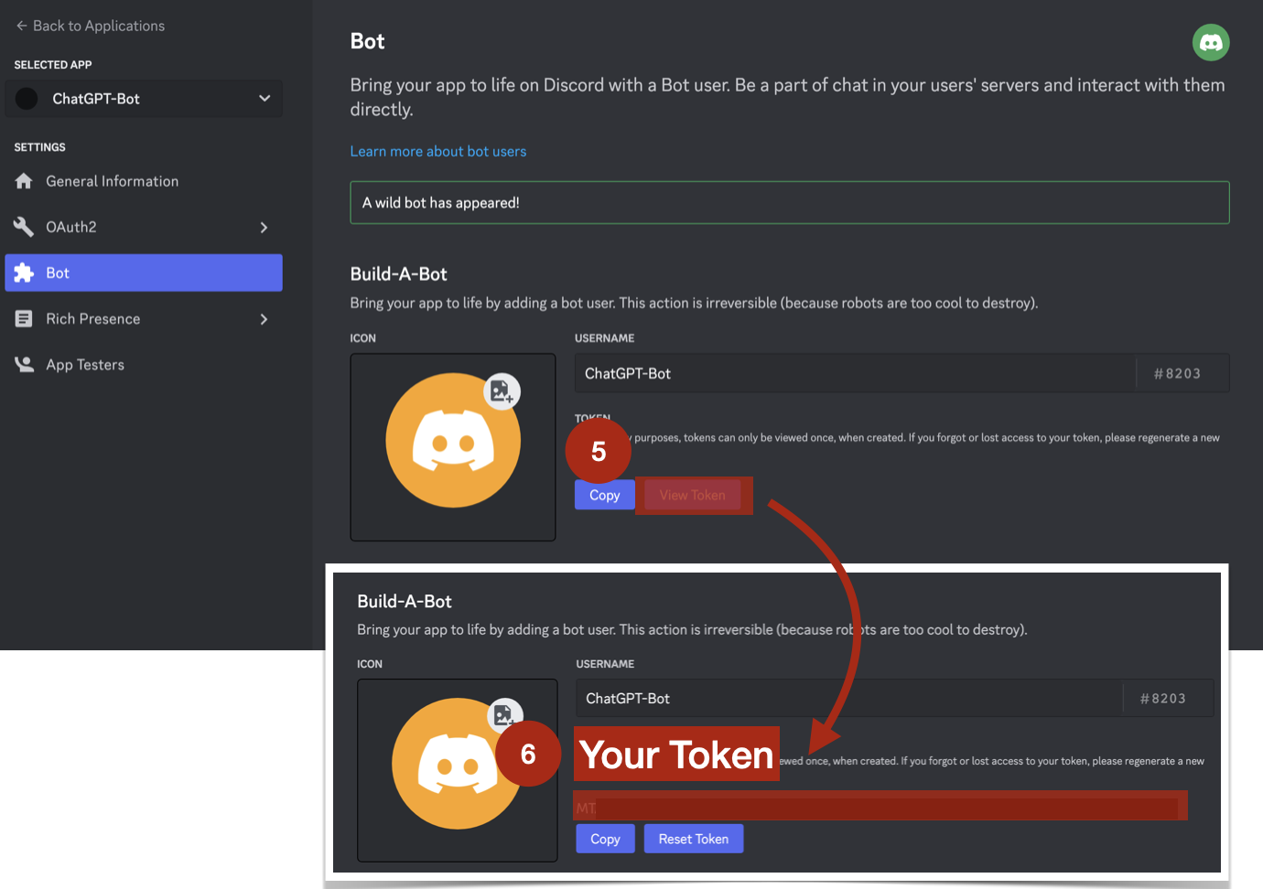Click the ChatGPT-Bot app icon in sidebar

click(27, 98)
